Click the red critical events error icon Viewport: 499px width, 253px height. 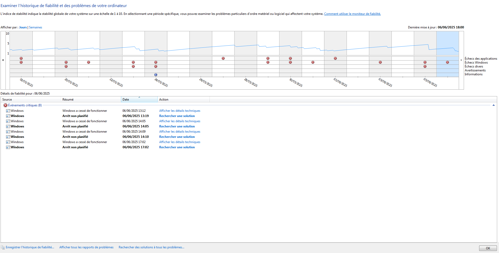[5, 105]
